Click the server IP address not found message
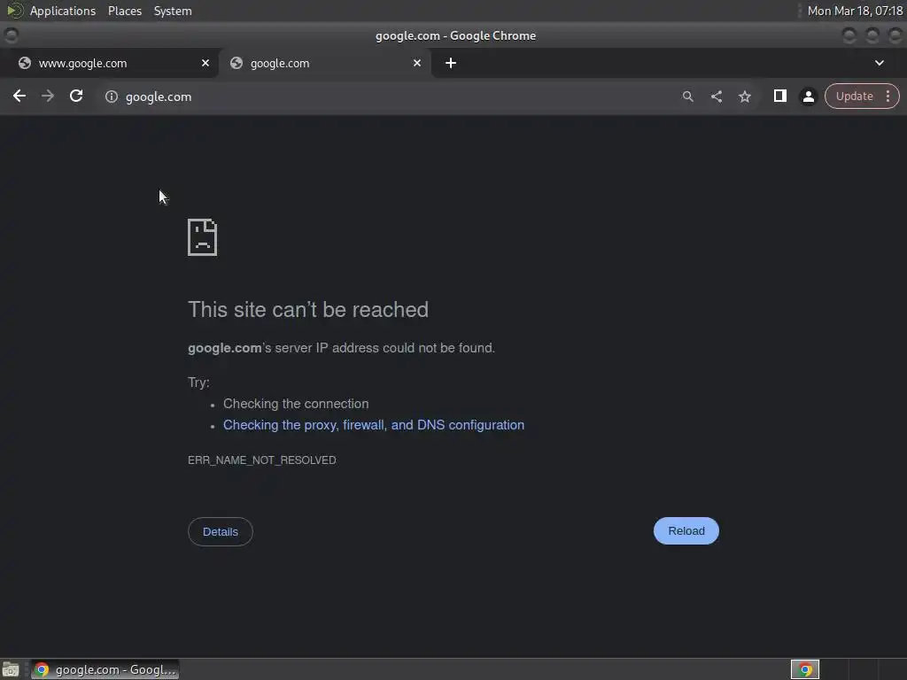Screen dimensions: 907x680 pyautogui.click(x=341, y=348)
